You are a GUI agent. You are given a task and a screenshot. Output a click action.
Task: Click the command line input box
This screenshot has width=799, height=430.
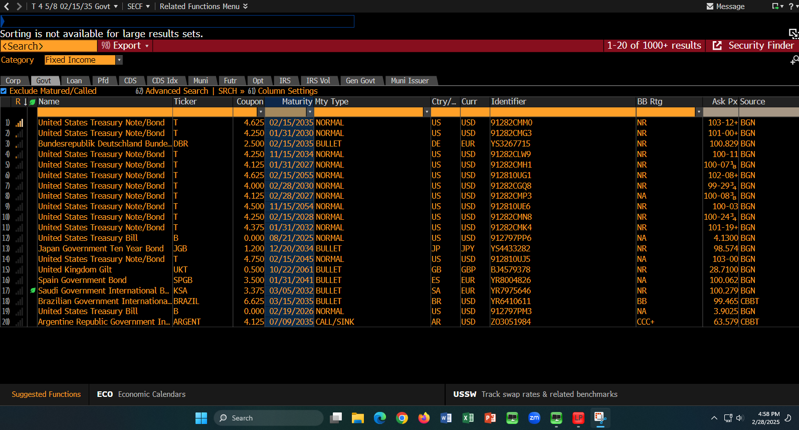pos(177,21)
